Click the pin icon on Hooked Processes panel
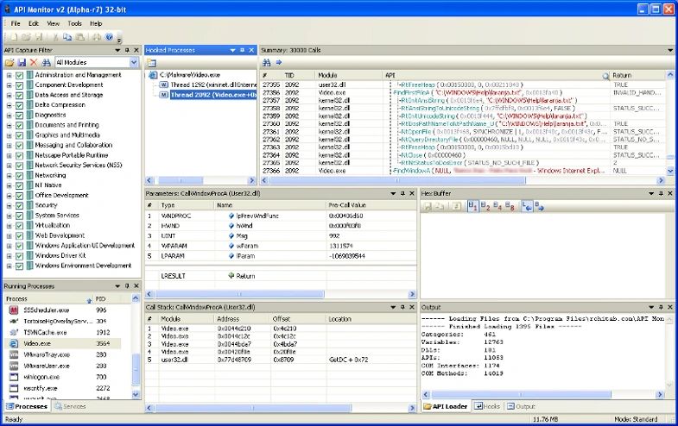 242,50
